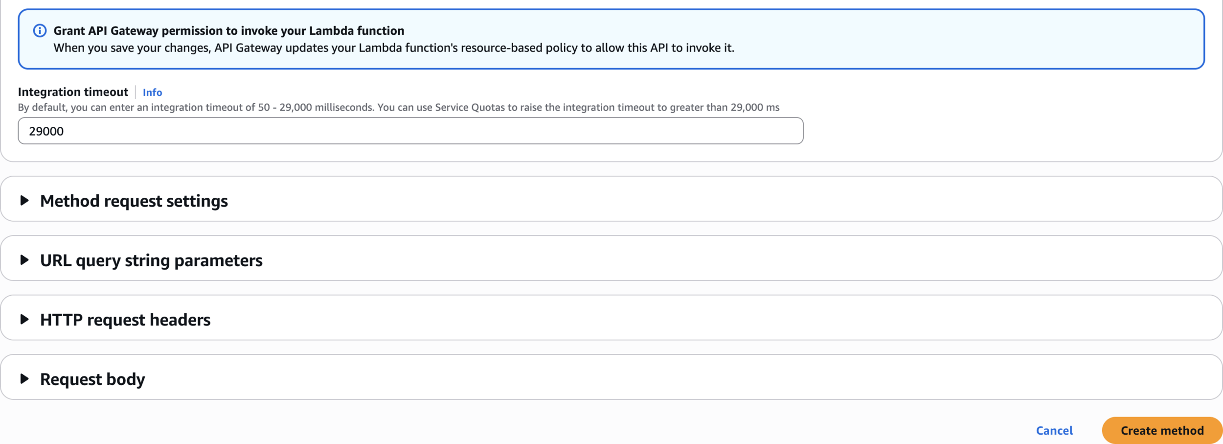This screenshot has width=1223, height=444.
Task: Click the 'Request body' heading text
Action: (92, 379)
